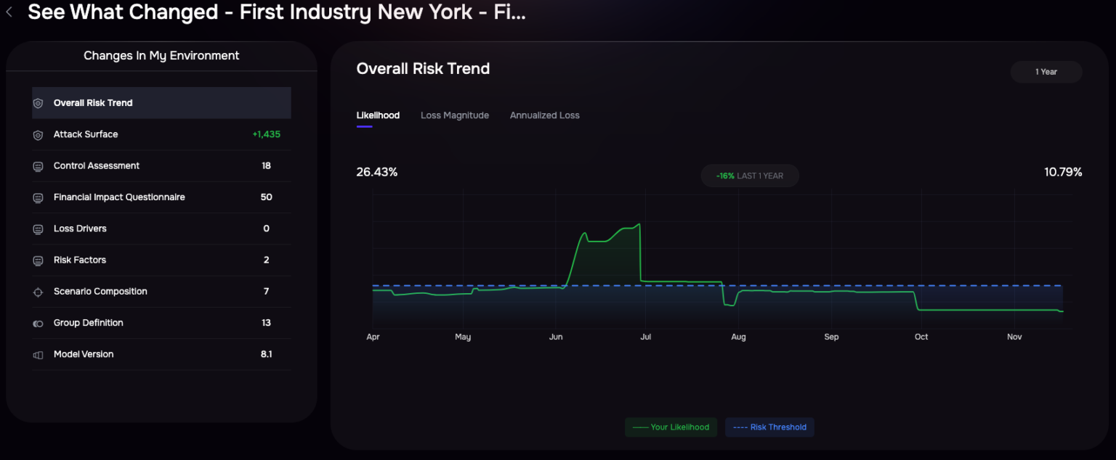This screenshot has height=460, width=1116.
Task: Select the Overall Risk Trend sidebar entry
Action: [x=161, y=103]
